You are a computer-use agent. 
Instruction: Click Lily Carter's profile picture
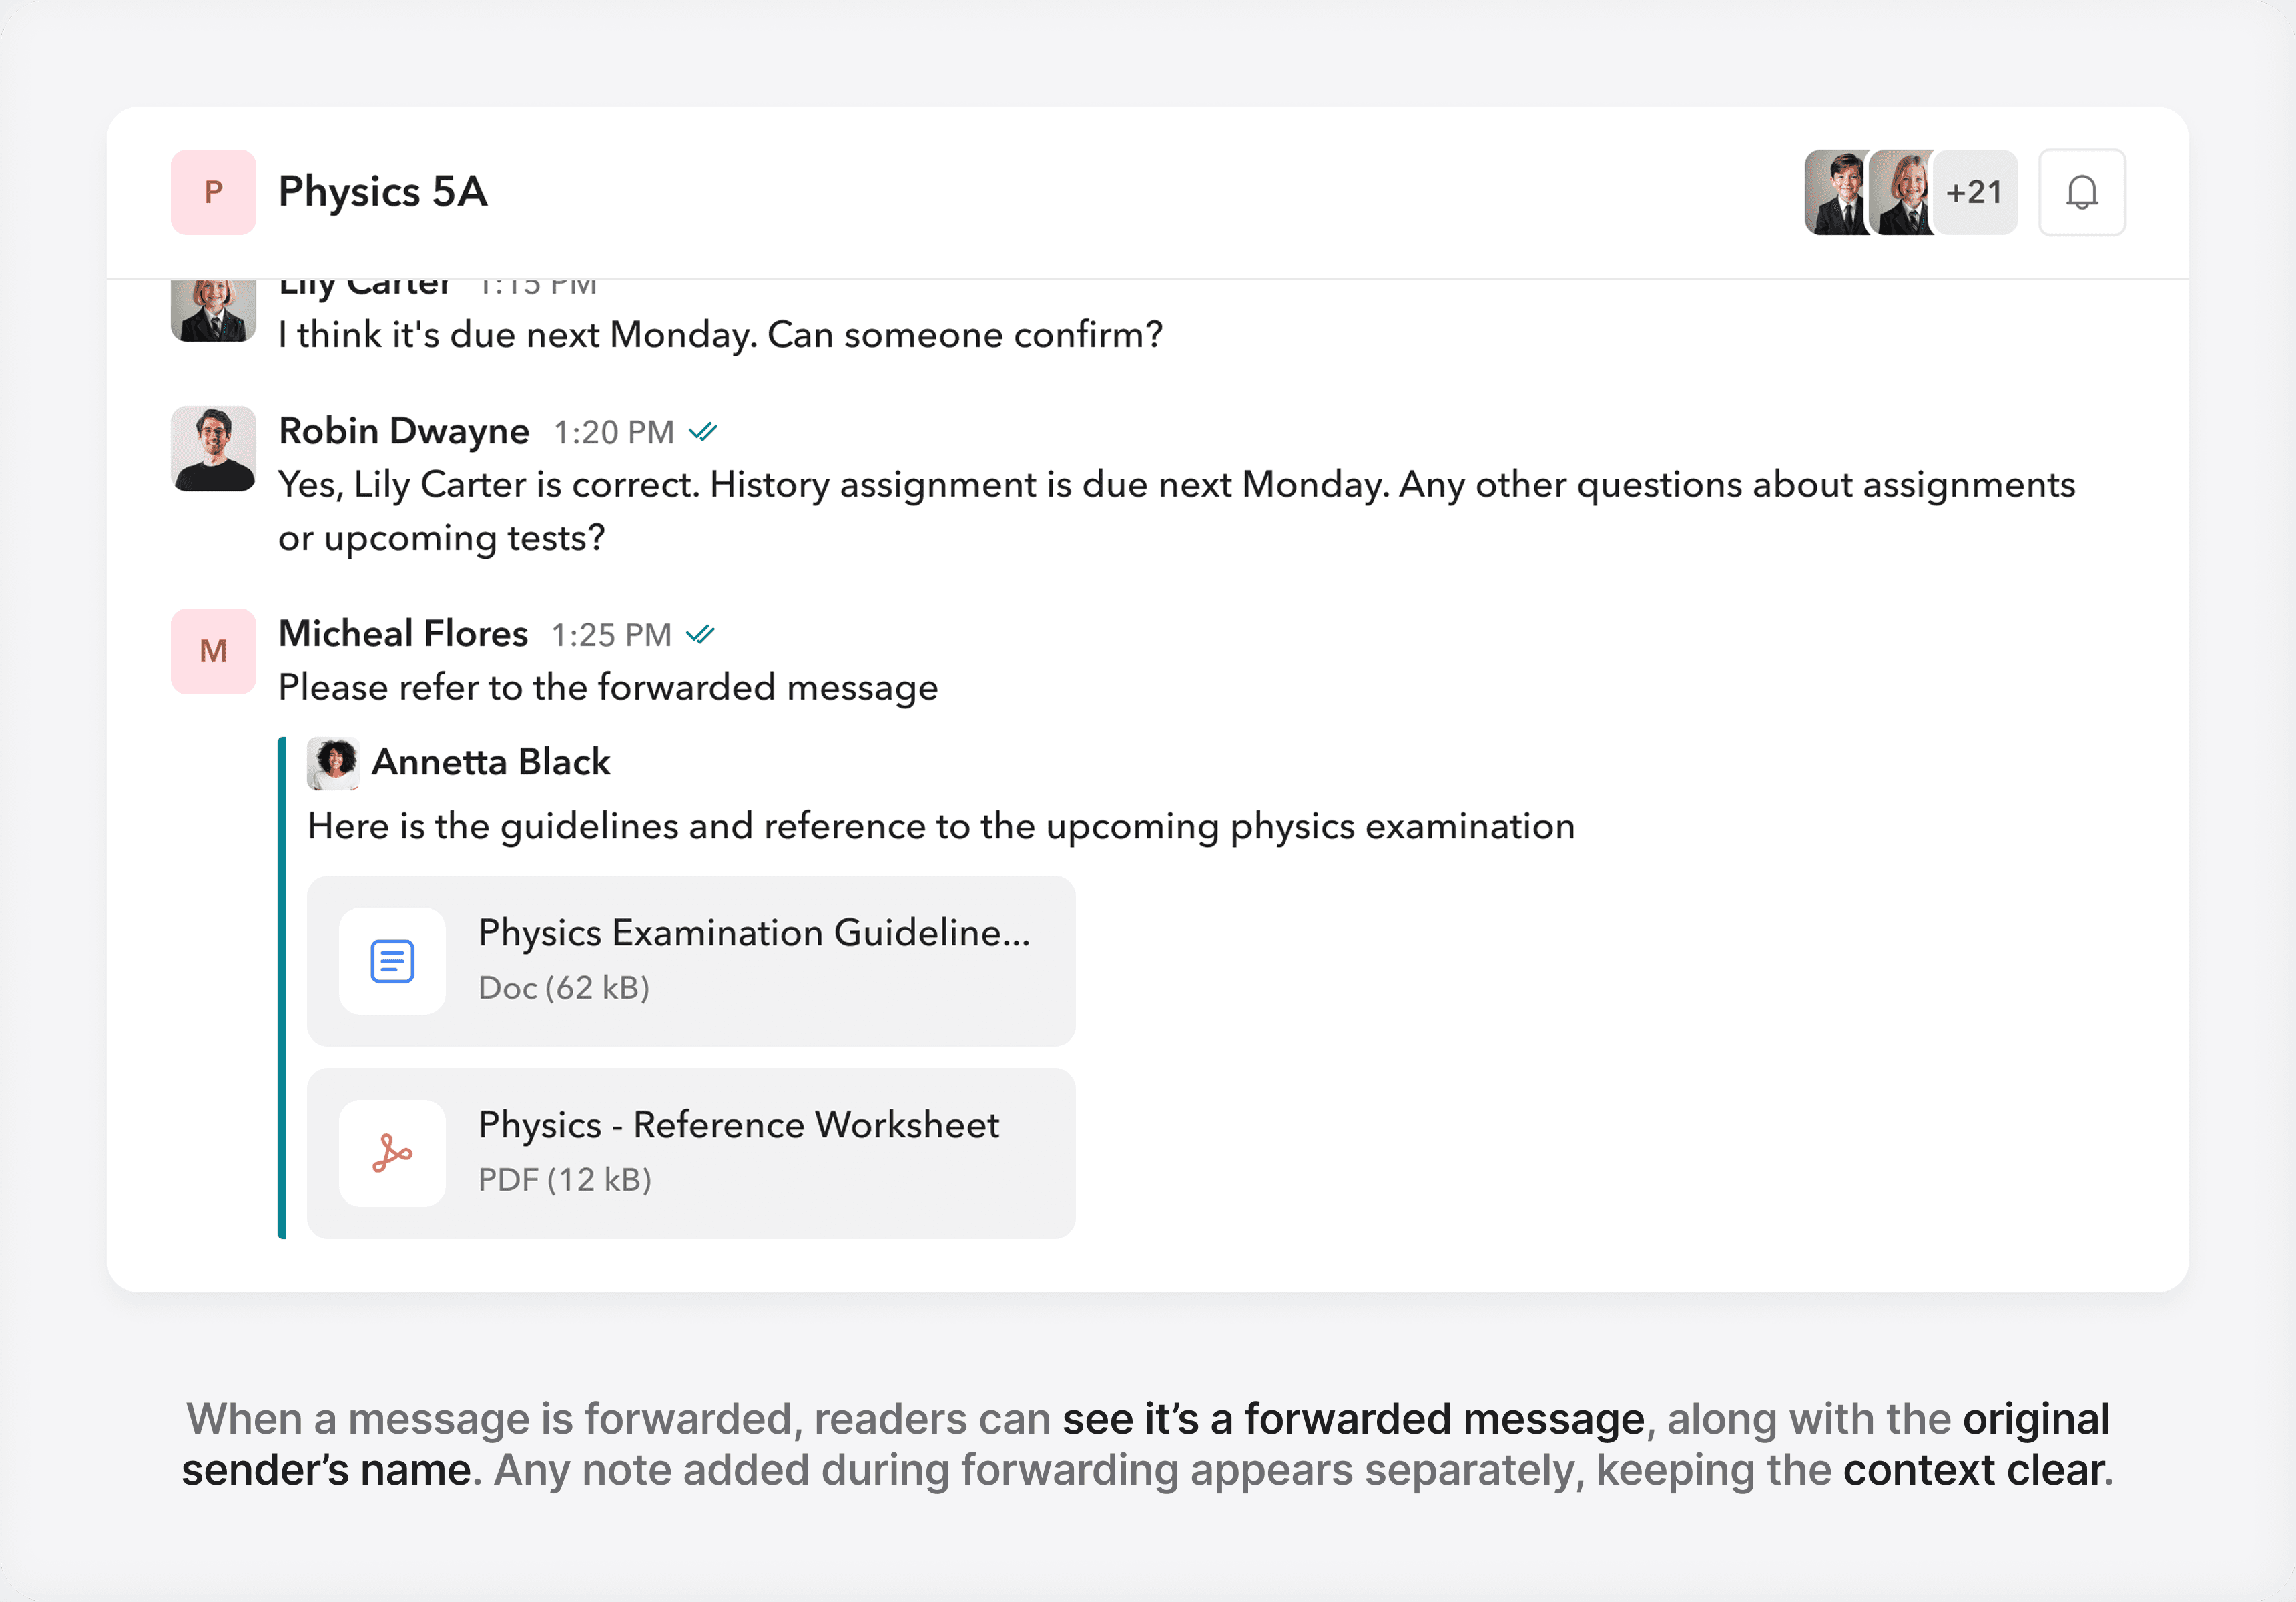(x=213, y=311)
